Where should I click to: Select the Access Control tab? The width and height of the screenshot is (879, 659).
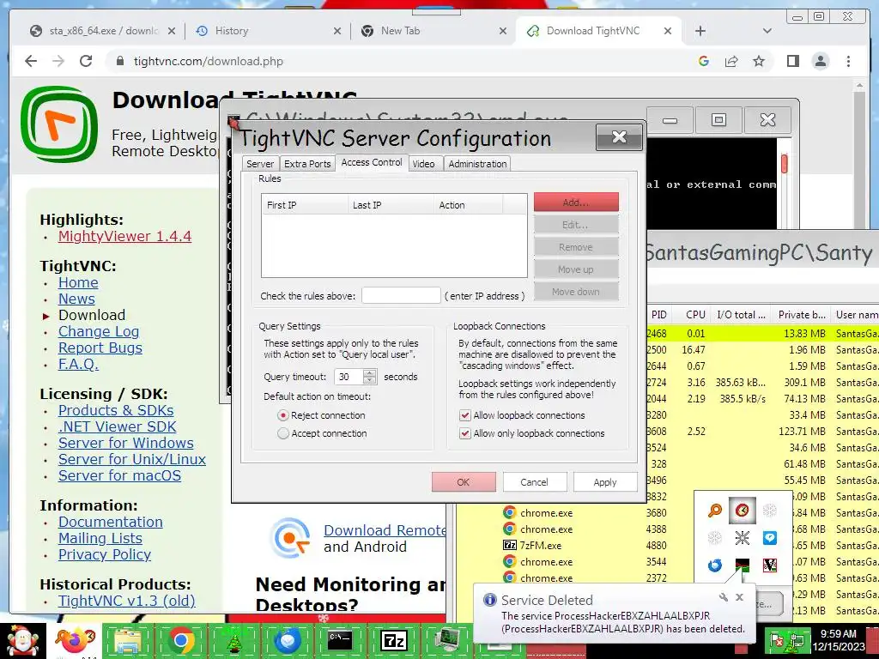tap(371, 162)
